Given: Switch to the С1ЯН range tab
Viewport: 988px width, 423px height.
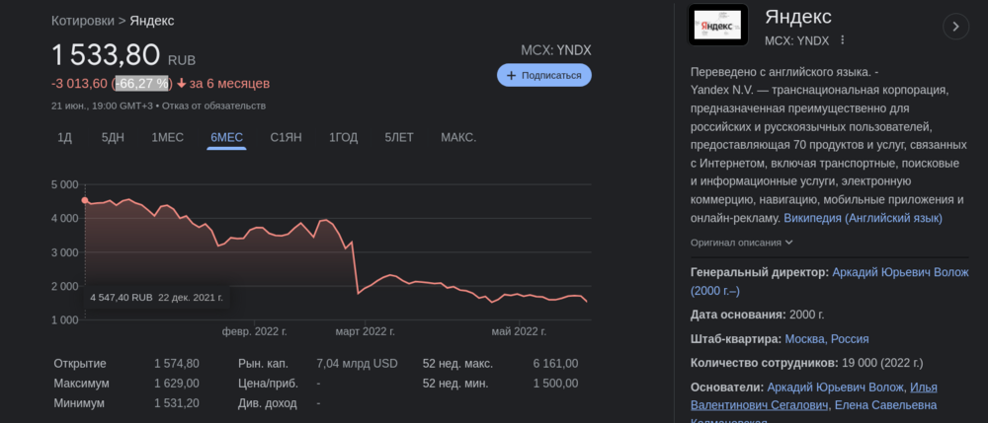Looking at the screenshot, I should click(287, 137).
